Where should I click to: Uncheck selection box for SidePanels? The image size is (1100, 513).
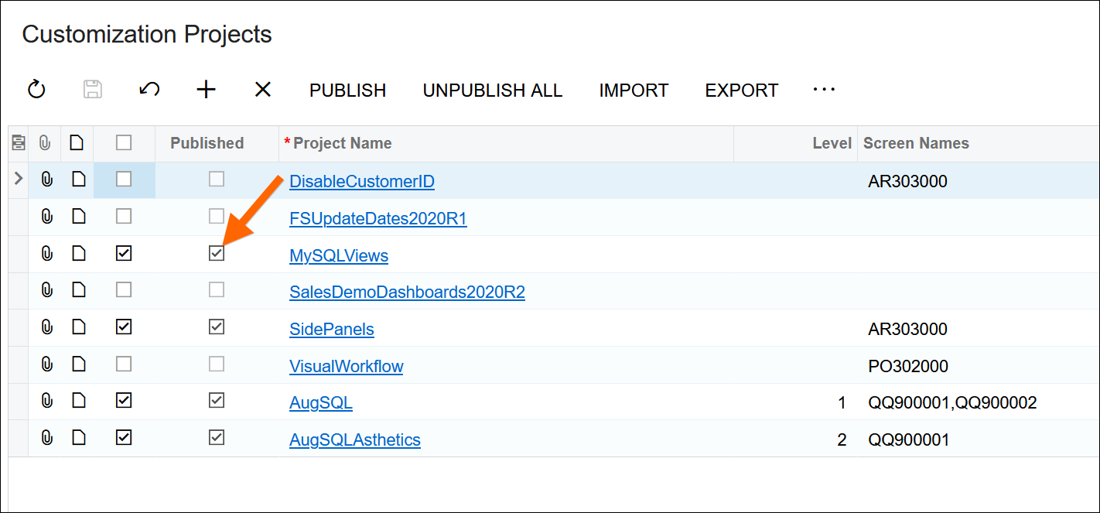[124, 327]
